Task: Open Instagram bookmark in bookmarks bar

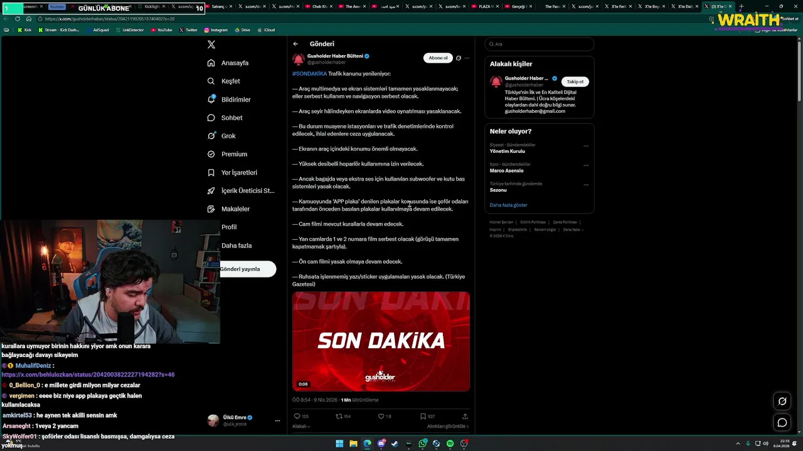Action: [215, 30]
